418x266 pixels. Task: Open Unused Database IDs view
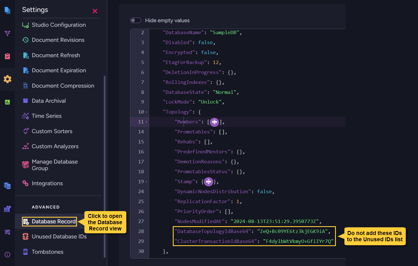[59, 237]
